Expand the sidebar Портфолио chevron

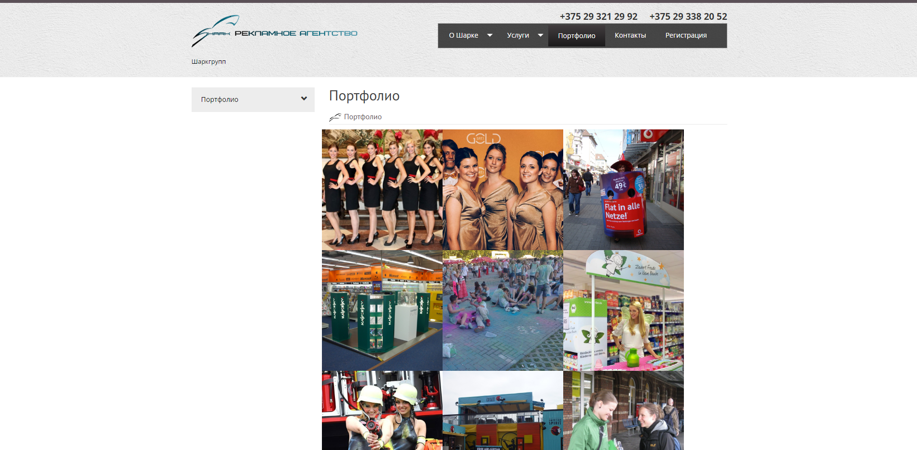click(x=304, y=99)
